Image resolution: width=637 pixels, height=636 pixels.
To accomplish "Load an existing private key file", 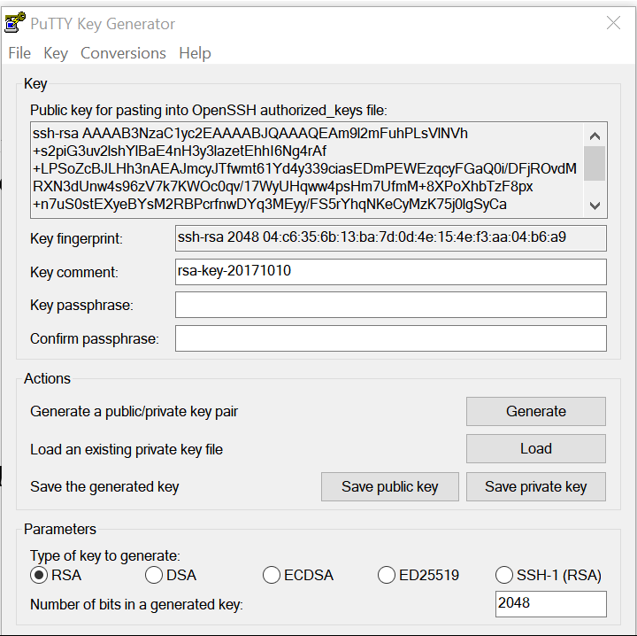I will pos(536,448).
